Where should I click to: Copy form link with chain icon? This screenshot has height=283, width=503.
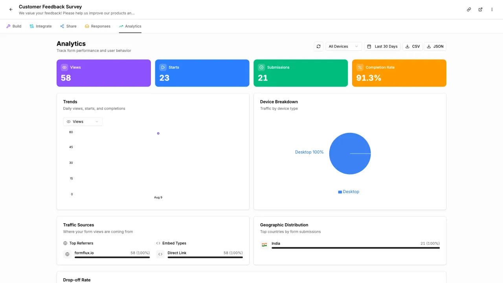(469, 9)
